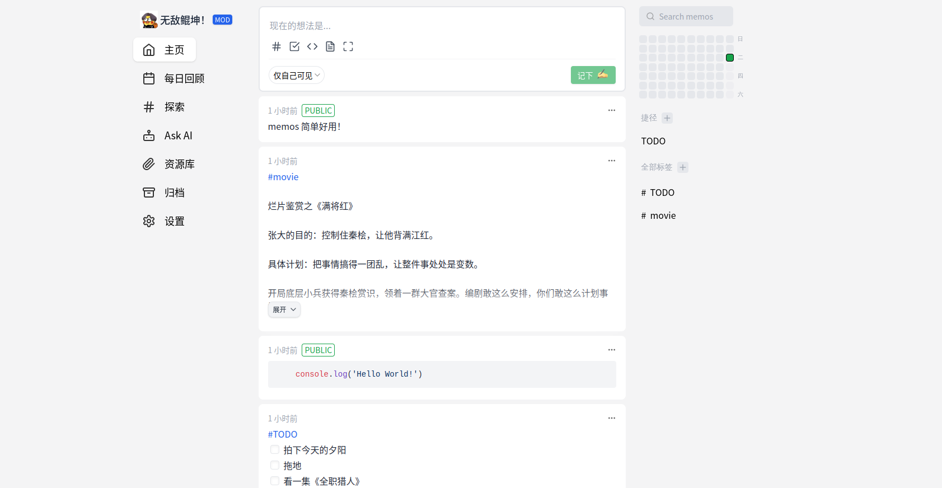Screen dimensions: 942x488
Task: Click the PUBLIC badge on console.log memo
Action: click(318, 350)
